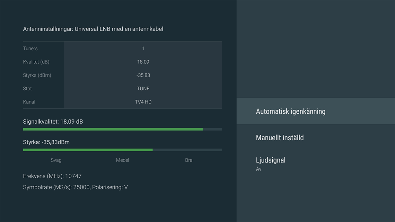Click the Antenninställningar heading text
395x222 pixels.
[93, 29]
